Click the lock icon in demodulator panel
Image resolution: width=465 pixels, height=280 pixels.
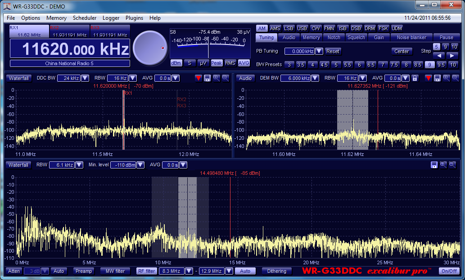pyautogui.click(x=415, y=78)
